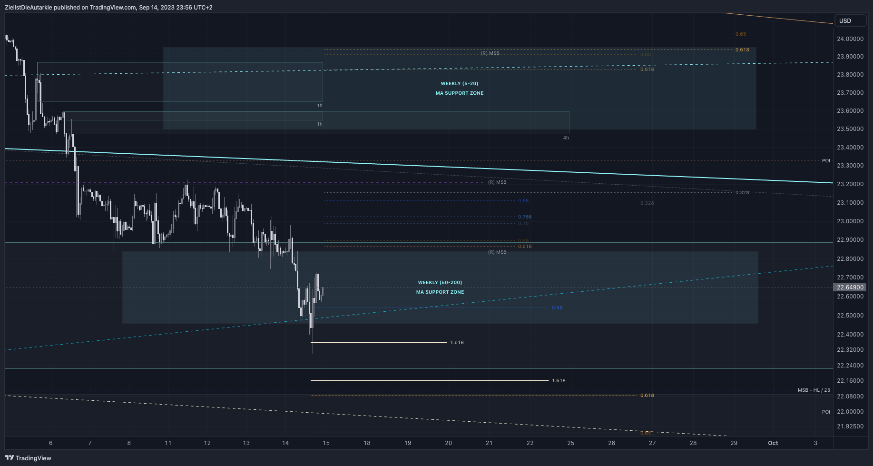
Task: Click the 11 date on the time axis
Action: coord(168,443)
